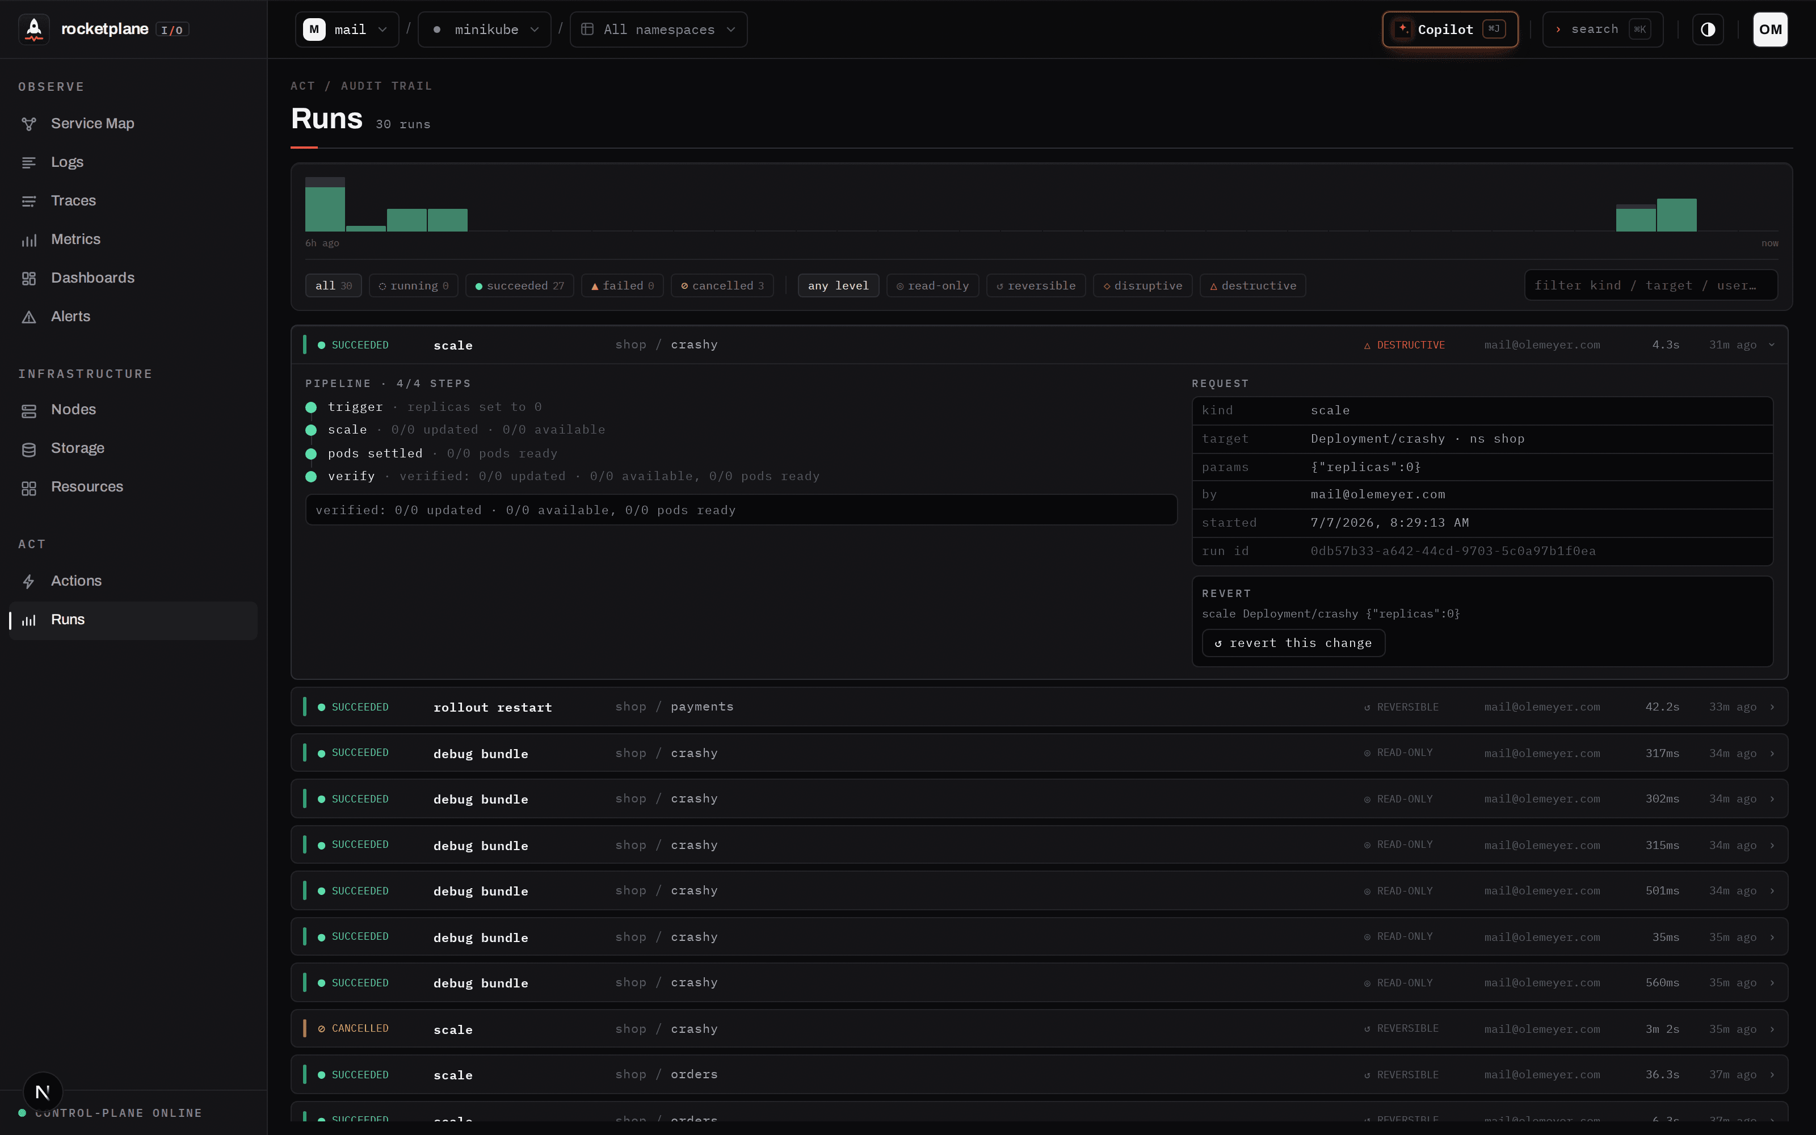Filter by reversible level

pyautogui.click(x=1036, y=286)
